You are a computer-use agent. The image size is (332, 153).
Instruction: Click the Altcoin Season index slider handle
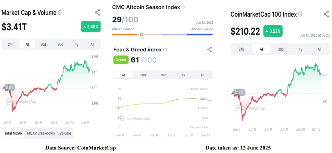tap(141, 34)
